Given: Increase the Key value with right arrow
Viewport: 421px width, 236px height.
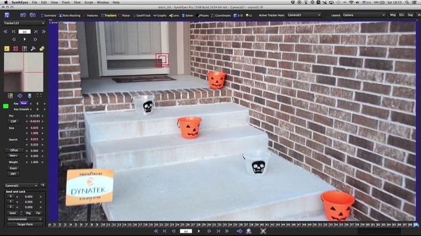Looking at the screenshot, I should pyautogui.click(x=44, y=104).
